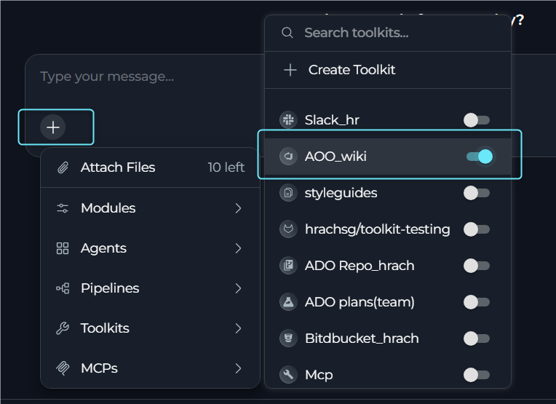Turn on the styleguides toggle
Image resolution: width=556 pixels, height=404 pixels.
point(477,193)
